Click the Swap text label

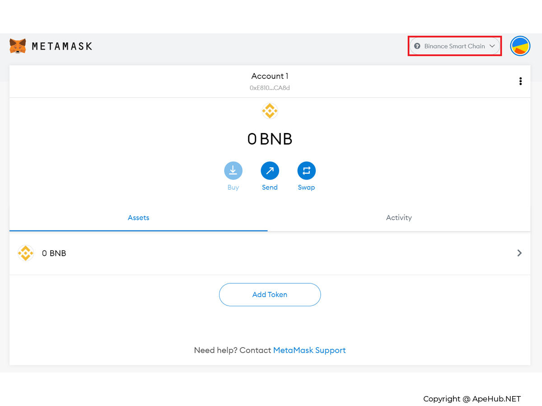(x=306, y=188)
